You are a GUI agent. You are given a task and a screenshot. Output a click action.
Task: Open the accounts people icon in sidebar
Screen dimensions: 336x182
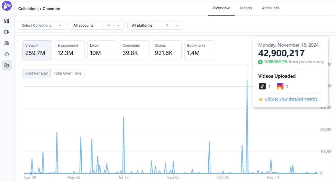coord(7,43)
